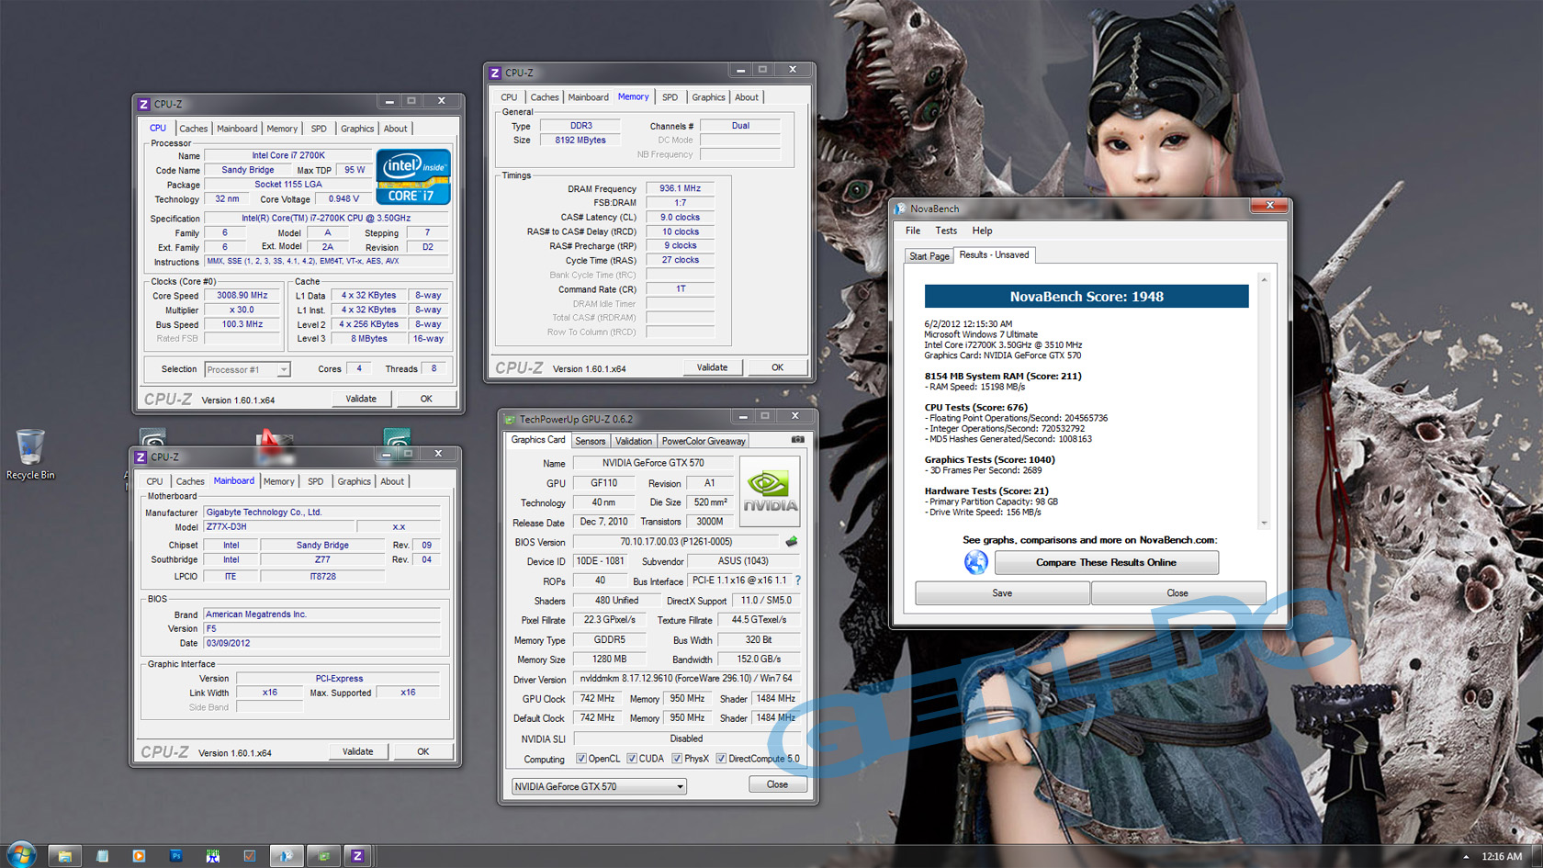Click OK in the CPU-Z processor window
The width and height of the screenshot is (1543, 868).
(x=426, y=399)
